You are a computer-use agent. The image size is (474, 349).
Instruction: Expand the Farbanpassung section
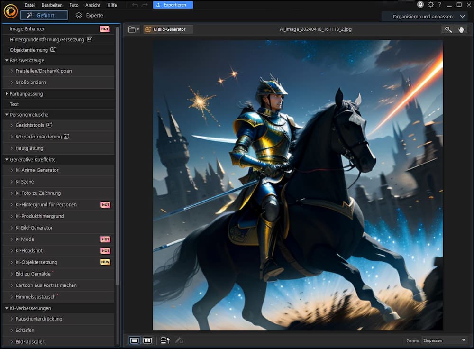point(6,94)
